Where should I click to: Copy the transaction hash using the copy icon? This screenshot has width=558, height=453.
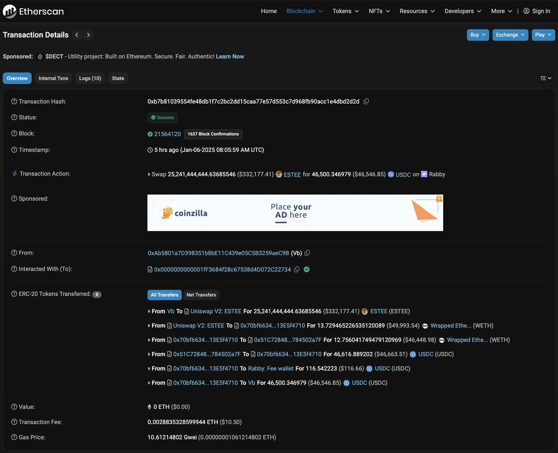click(366, 101)
